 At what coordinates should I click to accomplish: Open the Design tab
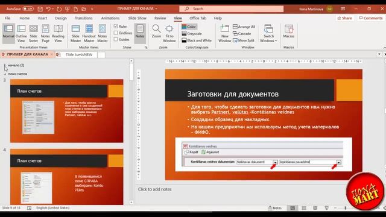61,18
